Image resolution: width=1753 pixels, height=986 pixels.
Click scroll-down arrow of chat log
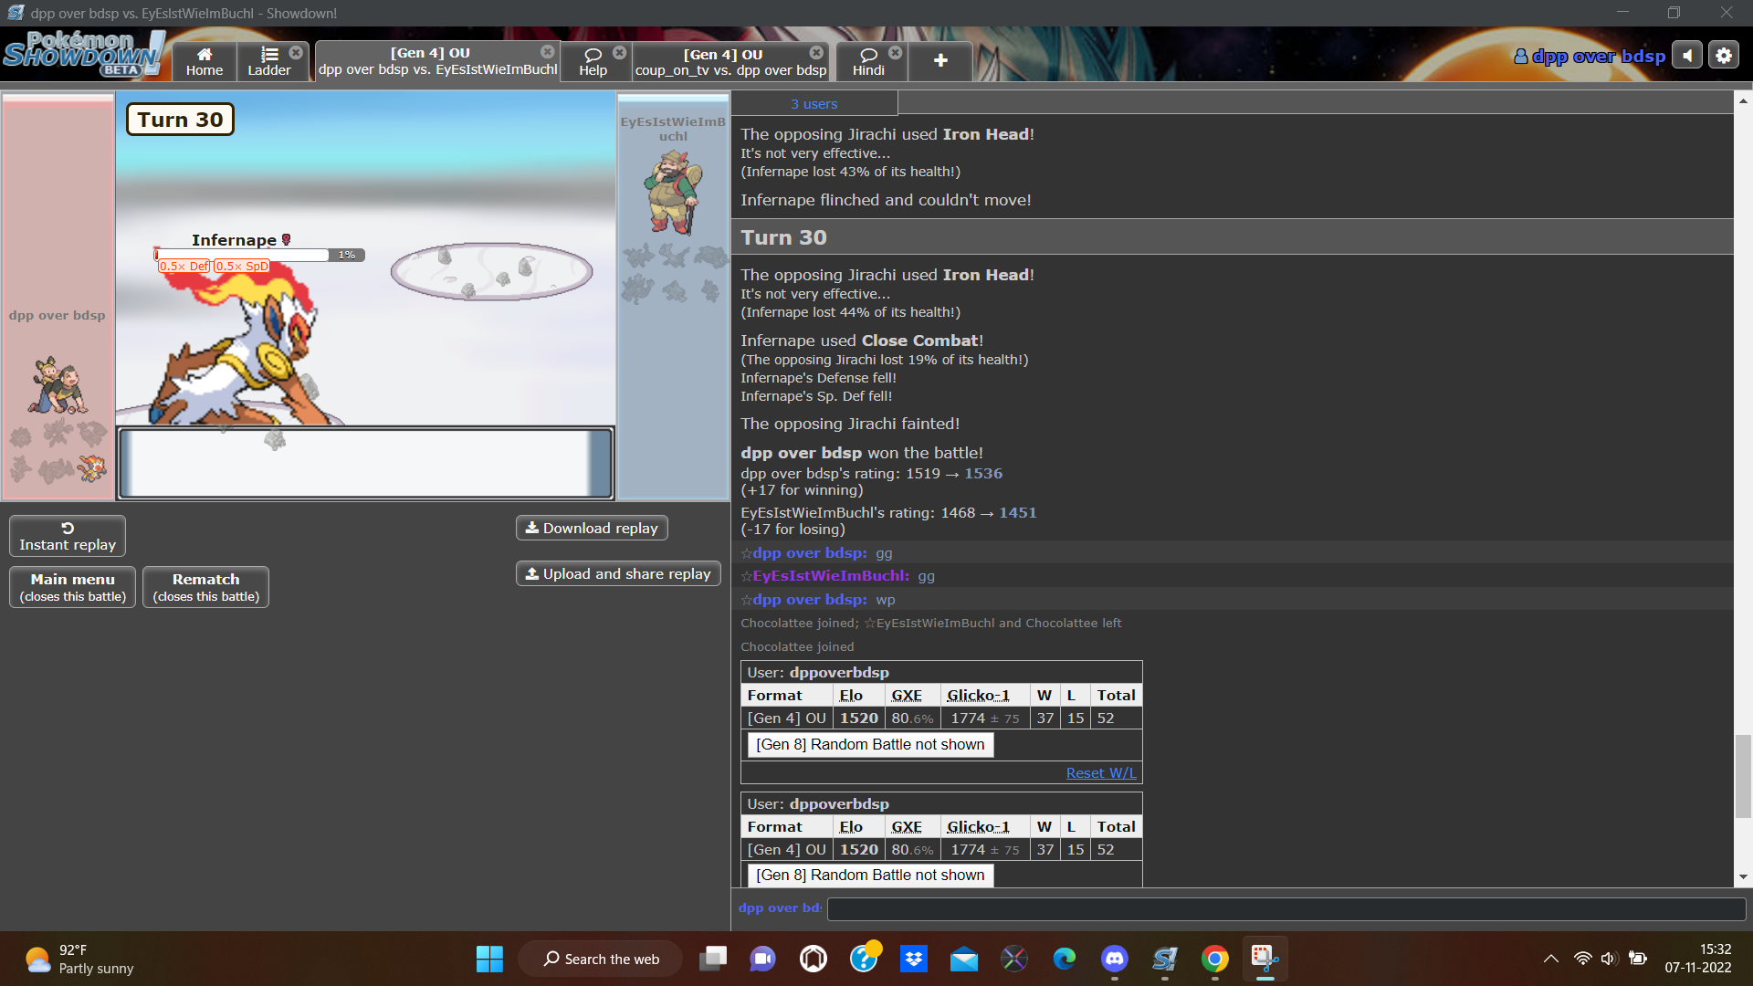point(1743,876)
